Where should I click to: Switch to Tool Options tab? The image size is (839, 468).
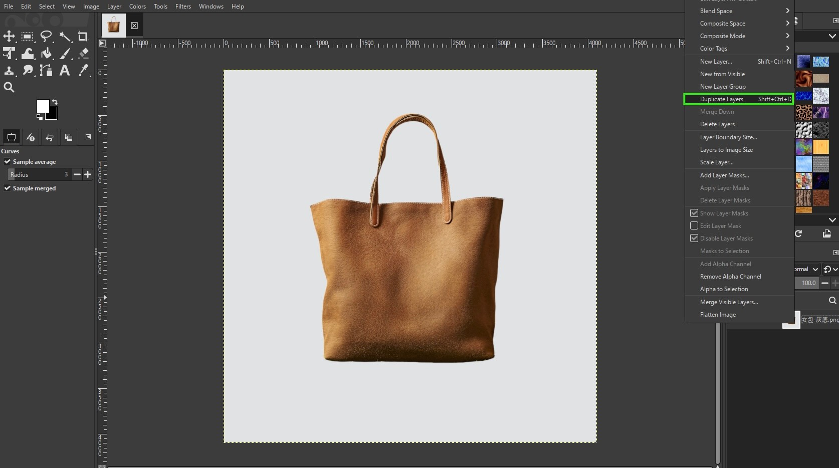[11, 137]
